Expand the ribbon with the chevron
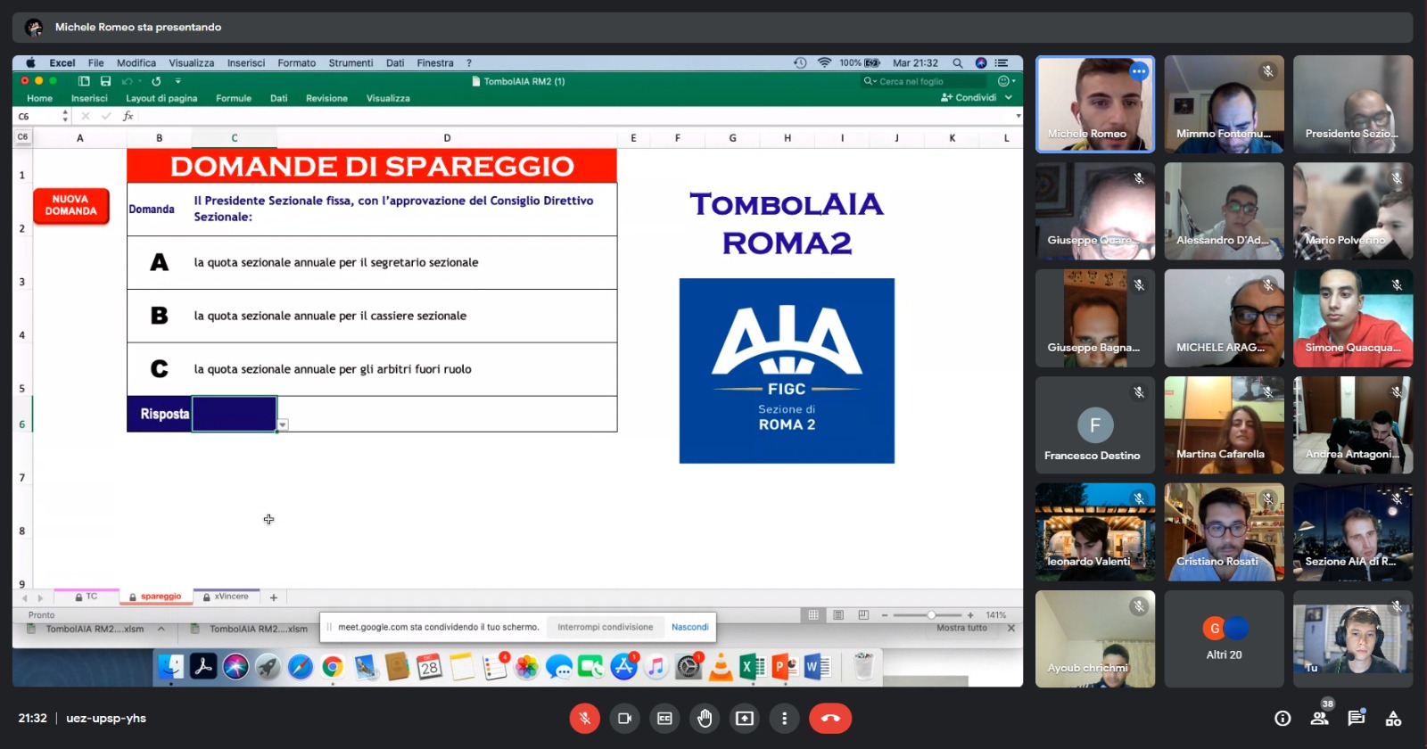This screenshot has height=749, width=1427. 1009,98
